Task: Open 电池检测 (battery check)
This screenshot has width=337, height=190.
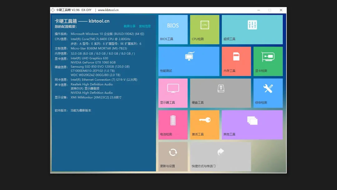Action: [x=173, y=124]
